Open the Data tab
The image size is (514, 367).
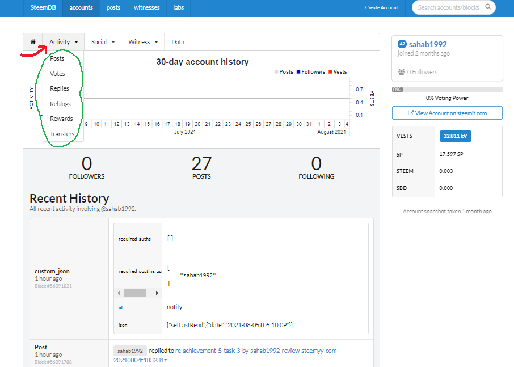178,42
